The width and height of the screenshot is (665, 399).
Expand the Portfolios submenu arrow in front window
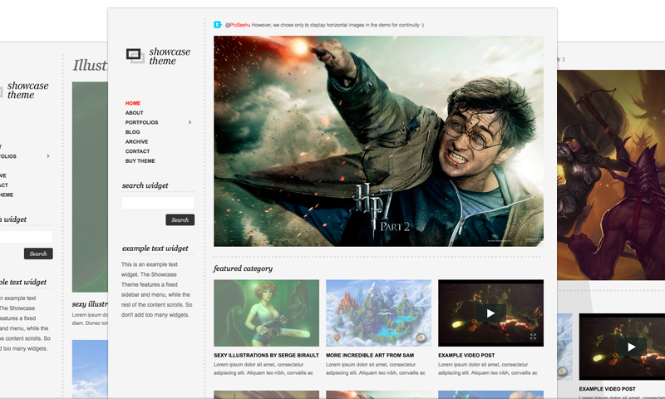pyautogui.click(x=190, y=122)
